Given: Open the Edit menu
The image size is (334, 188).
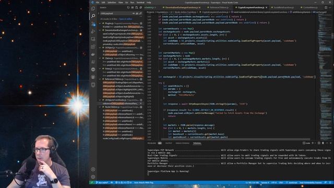Looking at the screenshot, I should (103, 2).
